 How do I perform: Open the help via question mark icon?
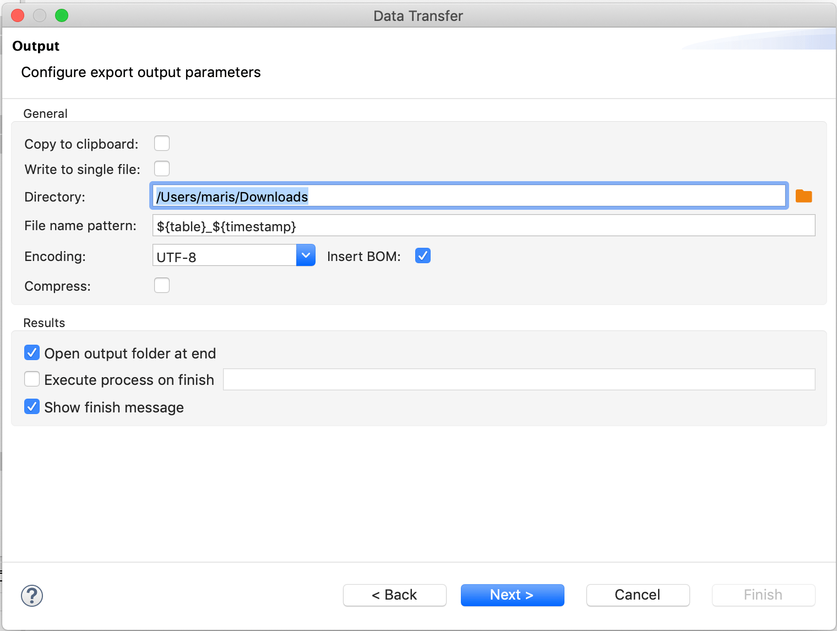pos(31,595)
